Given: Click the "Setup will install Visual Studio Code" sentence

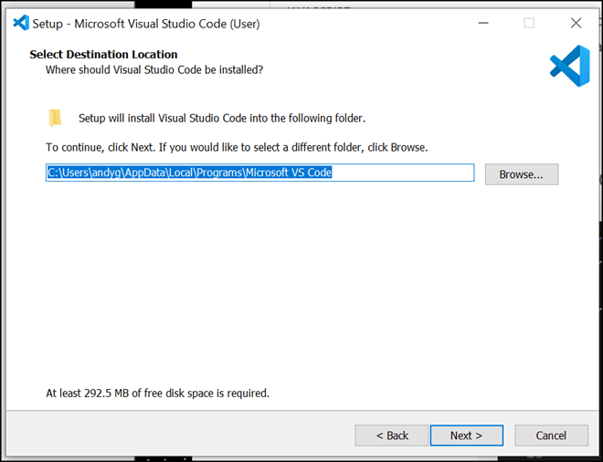Looking at the screenshot, I should 222,118.
